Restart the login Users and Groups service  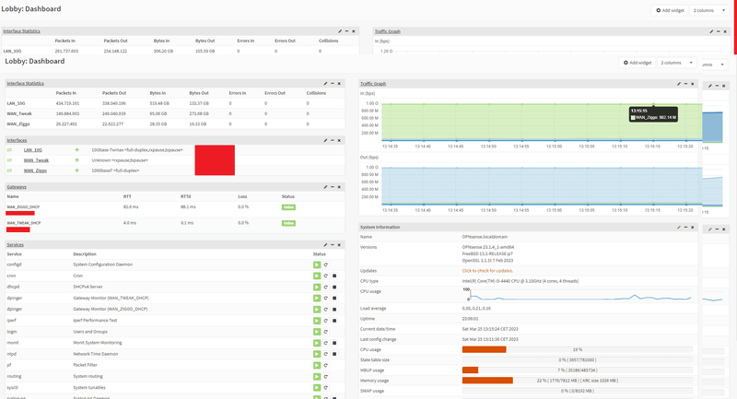(x=326, y=332)
